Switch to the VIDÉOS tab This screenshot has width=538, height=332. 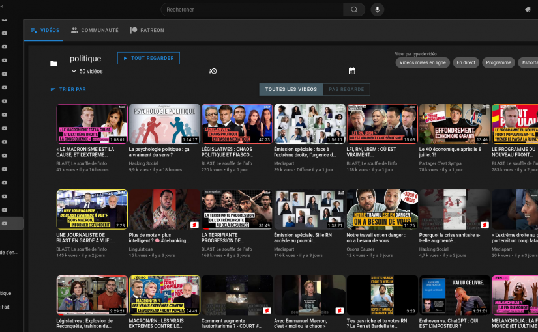pos(44,30)
